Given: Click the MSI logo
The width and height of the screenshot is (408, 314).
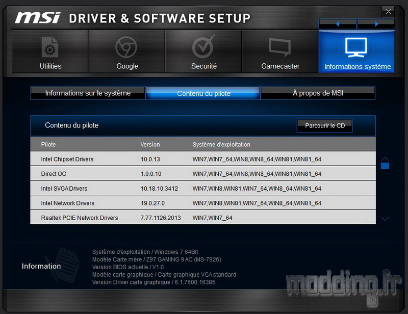Looking at the screenshot, I should 38,18.
